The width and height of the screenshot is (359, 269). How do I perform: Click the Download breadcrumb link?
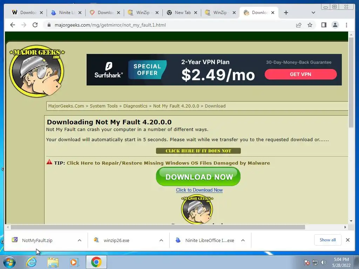(x=215, y=106)
